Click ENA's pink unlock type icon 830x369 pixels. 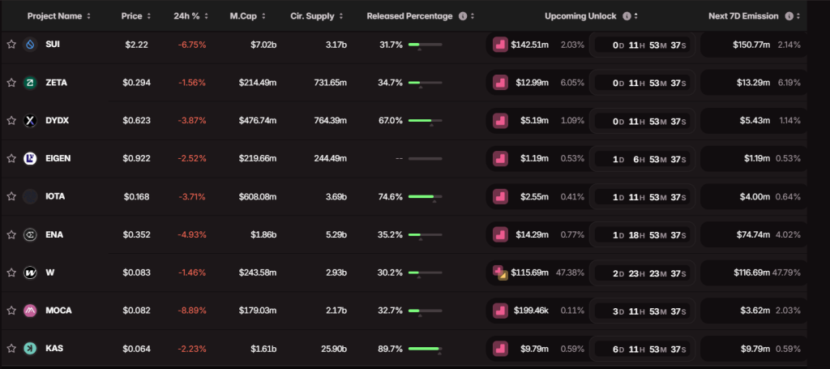point(500,234)
